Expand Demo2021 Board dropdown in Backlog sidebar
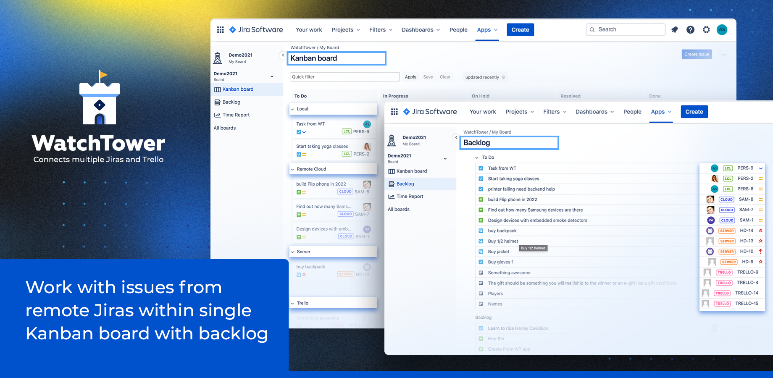 (445, 159)
